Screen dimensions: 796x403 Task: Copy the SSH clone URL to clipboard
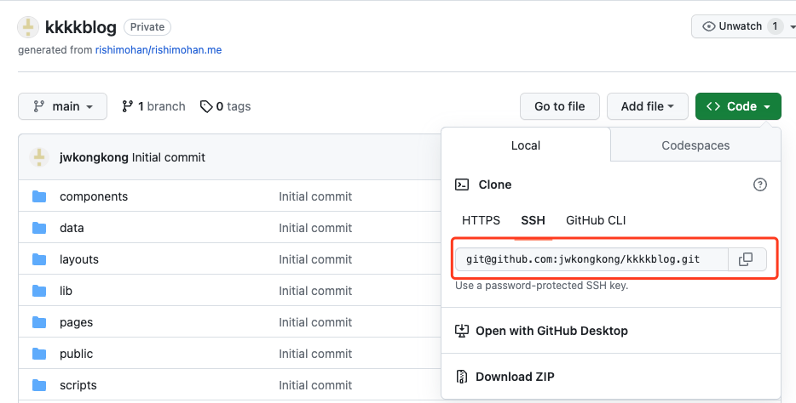(x=746, y=259)
